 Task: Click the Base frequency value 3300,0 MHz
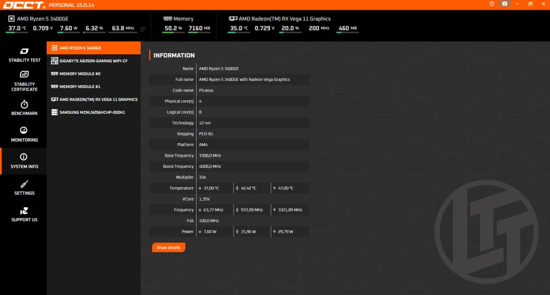click(210, 156)
